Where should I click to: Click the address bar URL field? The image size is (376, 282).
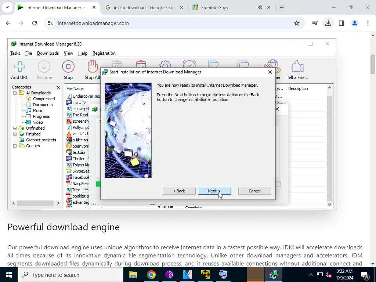173,23
